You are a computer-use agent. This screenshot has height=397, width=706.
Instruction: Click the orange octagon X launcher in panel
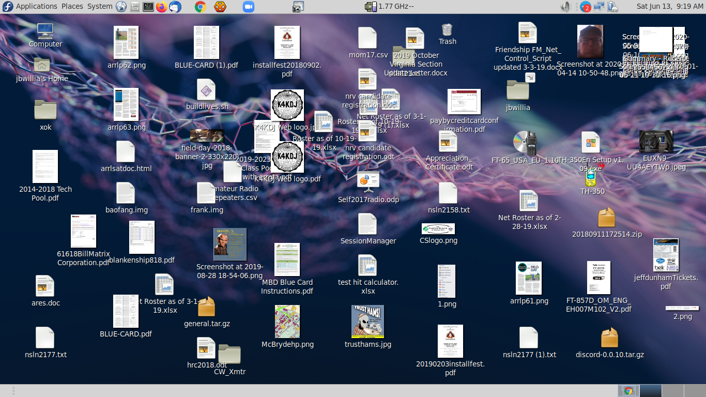point(220,7)
